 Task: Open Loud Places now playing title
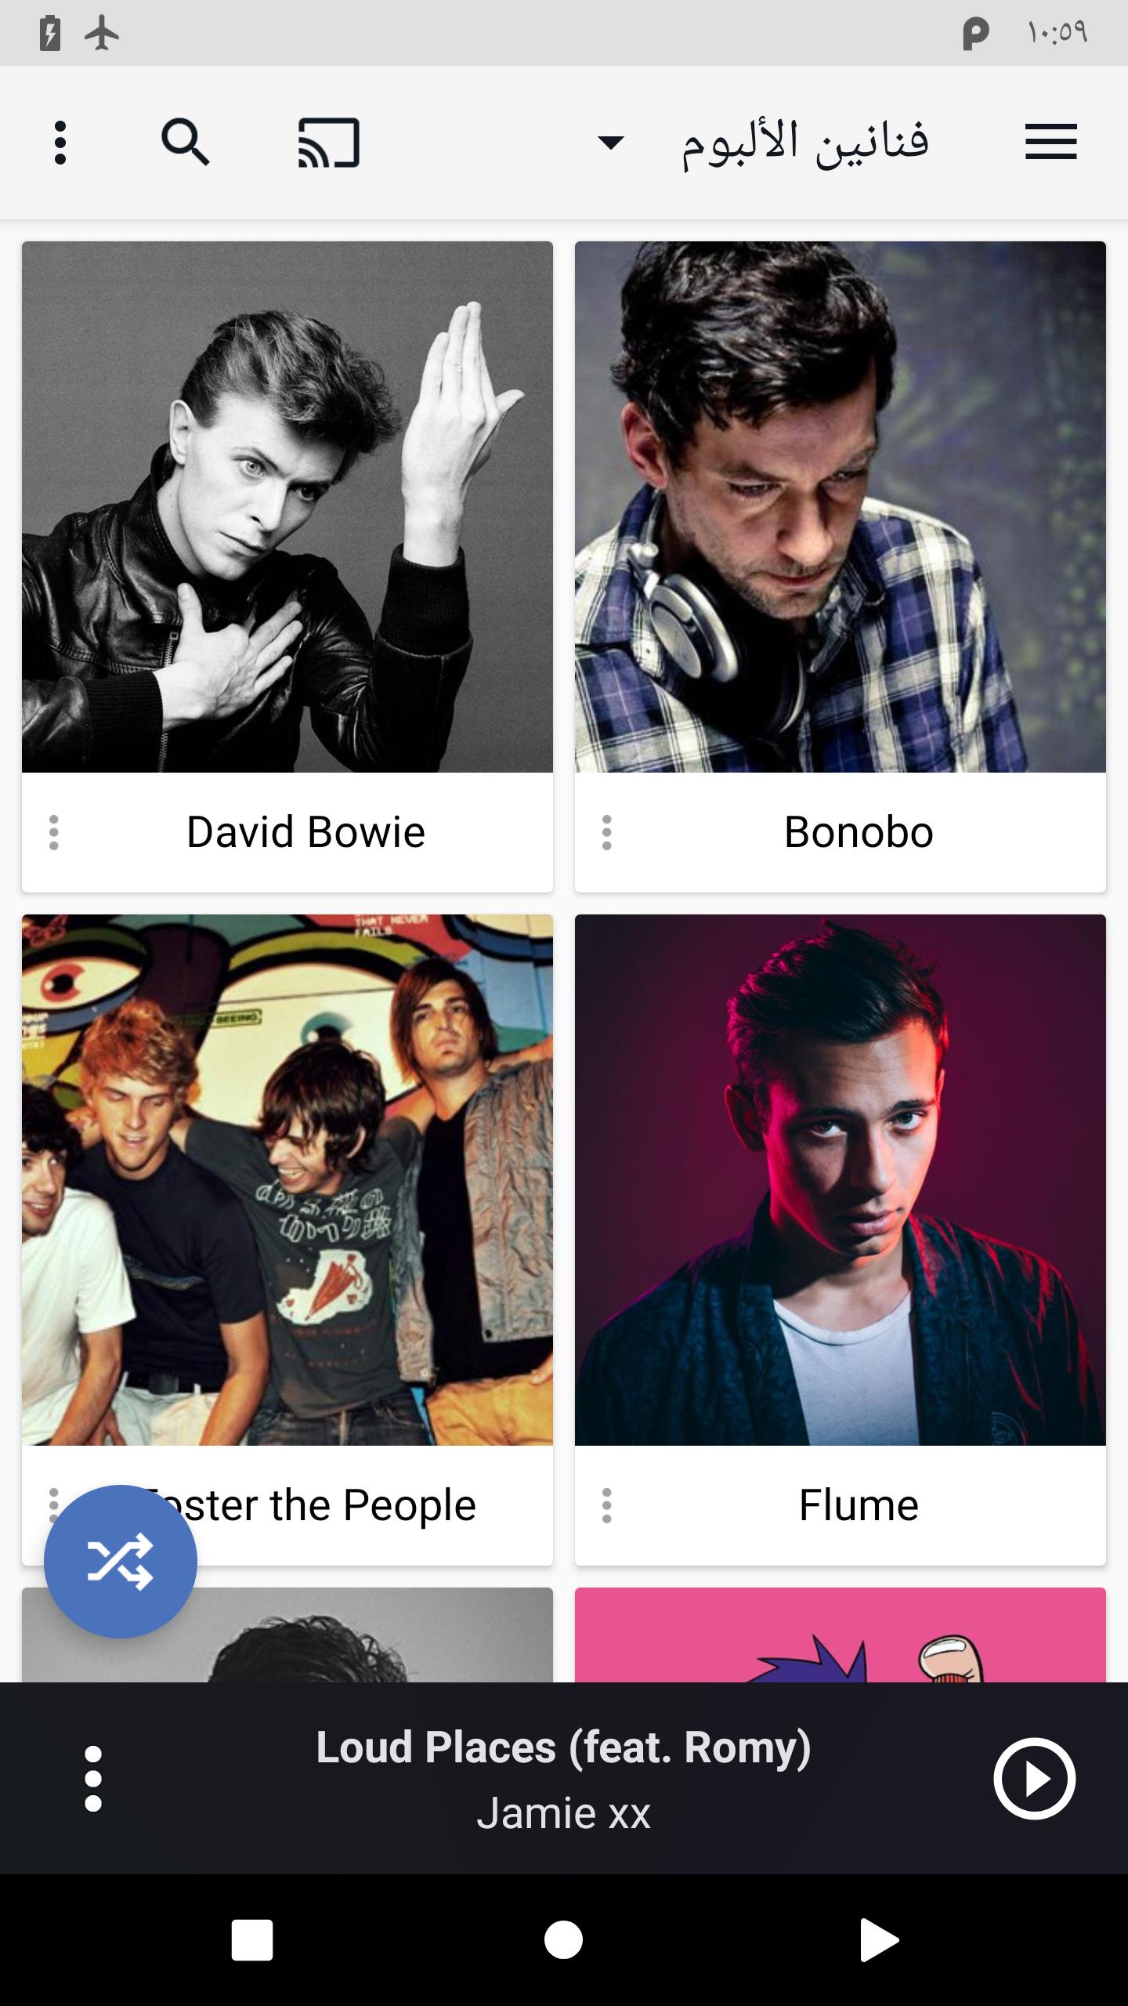coord(563,1747)
